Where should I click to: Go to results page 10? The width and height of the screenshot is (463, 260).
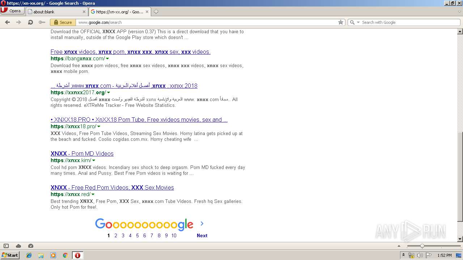point(174,235)
